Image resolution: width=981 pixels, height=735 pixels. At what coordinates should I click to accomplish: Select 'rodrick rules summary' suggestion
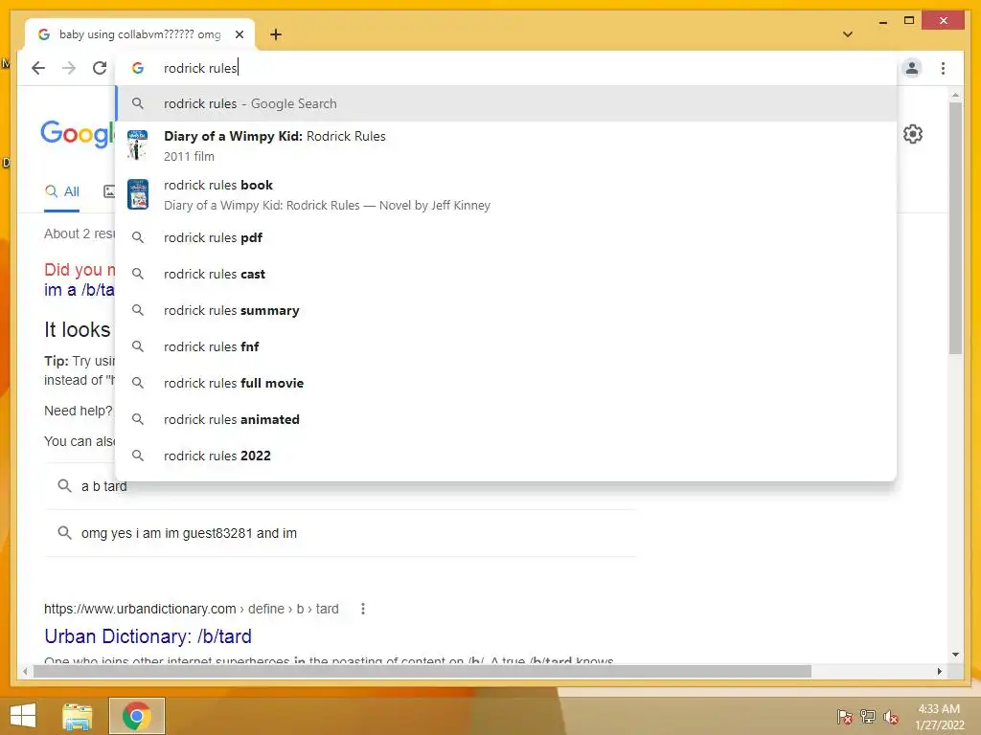click(x=506, y=310)
